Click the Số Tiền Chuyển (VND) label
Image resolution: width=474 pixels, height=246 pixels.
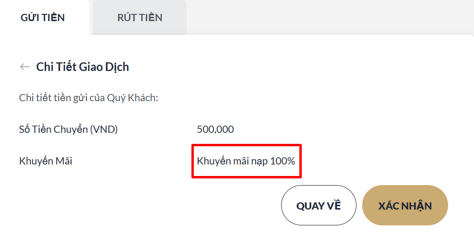pyautogui.click(x=68, y=129)
